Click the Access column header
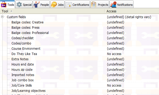Viewport: 159px width, 95px height. pos(132,11)
